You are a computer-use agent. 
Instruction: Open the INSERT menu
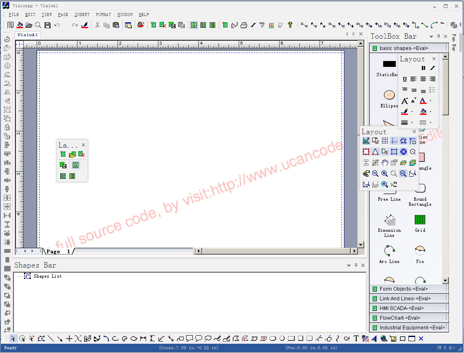click(x=82, y=15)
